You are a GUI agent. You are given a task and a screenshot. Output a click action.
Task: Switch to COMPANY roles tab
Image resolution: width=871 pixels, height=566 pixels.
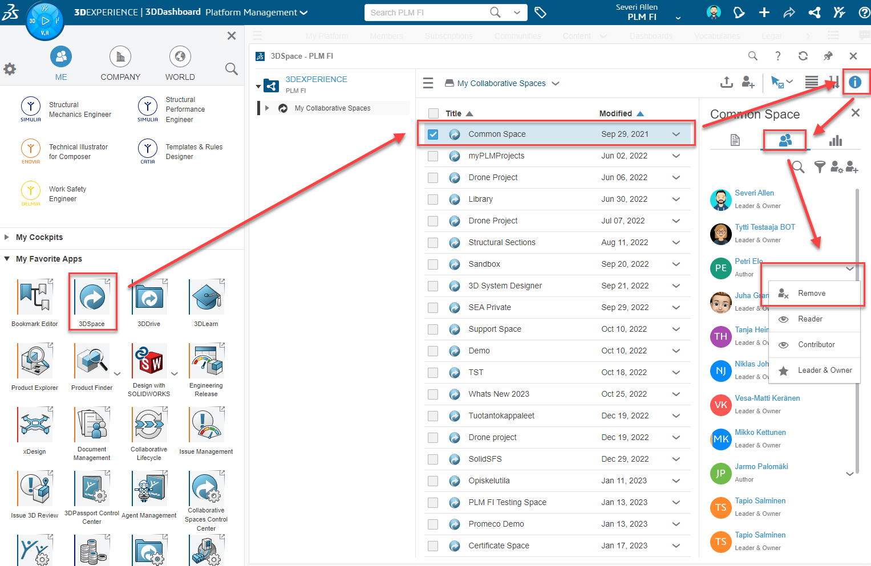pos(120,64)
